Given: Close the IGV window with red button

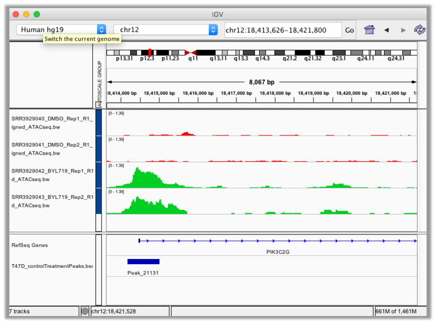Looking at the screenshot, I should pyautogui.click(x=16, y=15).
